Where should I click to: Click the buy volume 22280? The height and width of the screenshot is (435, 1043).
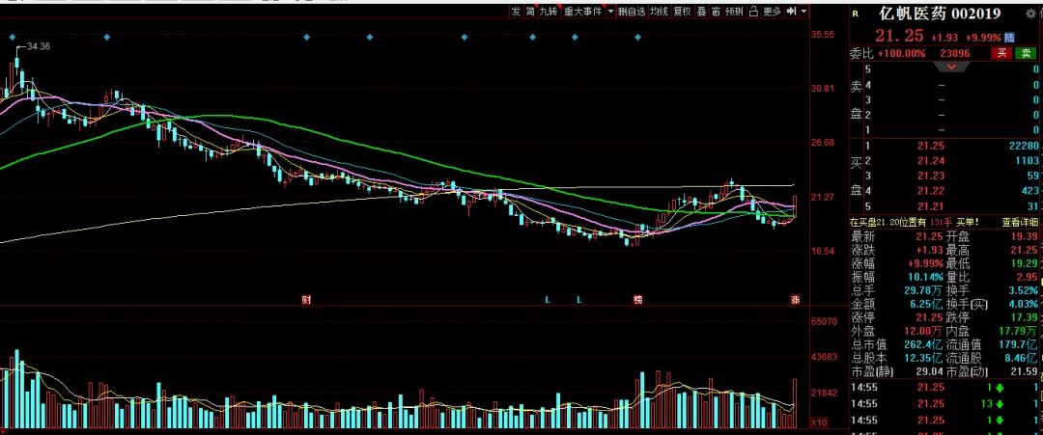(1024, 146)
